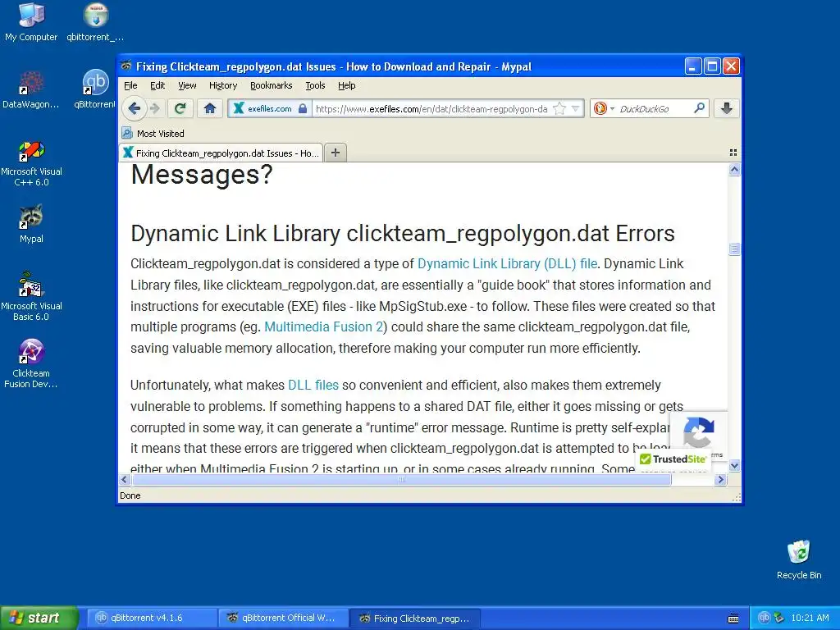Click the 10:21 AM system clock
The width and height of the screenshot is (840, 630).
tap(810, 618)
